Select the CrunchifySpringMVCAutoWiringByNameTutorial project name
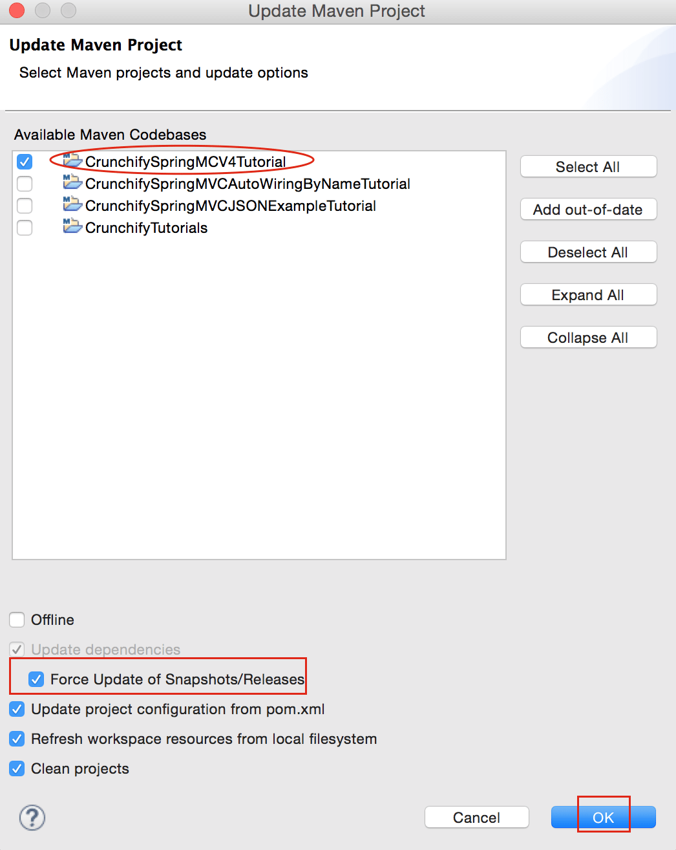 click(x=248, y=184)
